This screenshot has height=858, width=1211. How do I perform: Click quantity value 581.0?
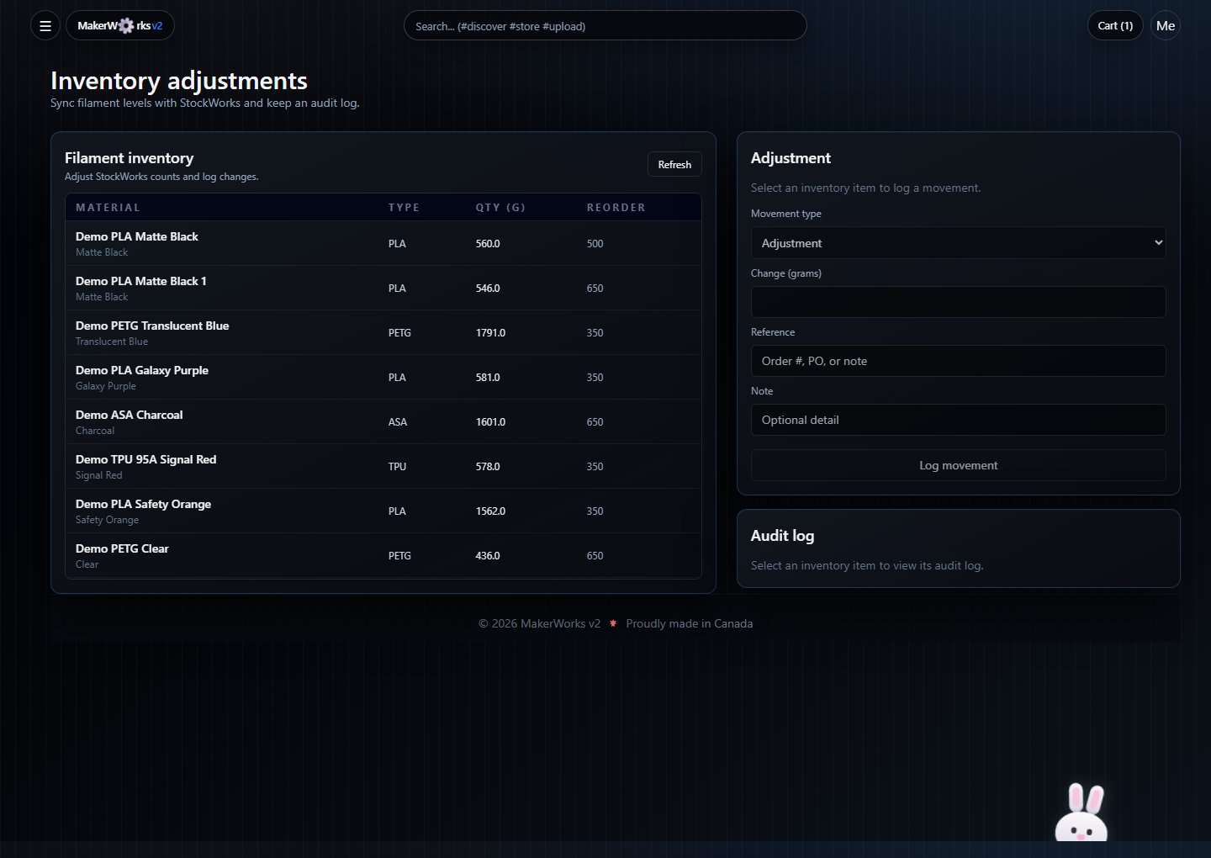tap(488, 378)
